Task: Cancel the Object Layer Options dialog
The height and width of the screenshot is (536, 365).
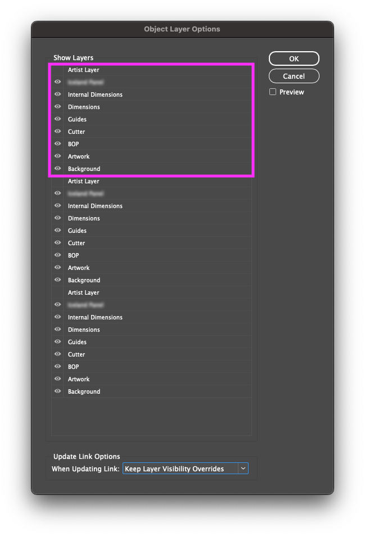Action: 294,76
